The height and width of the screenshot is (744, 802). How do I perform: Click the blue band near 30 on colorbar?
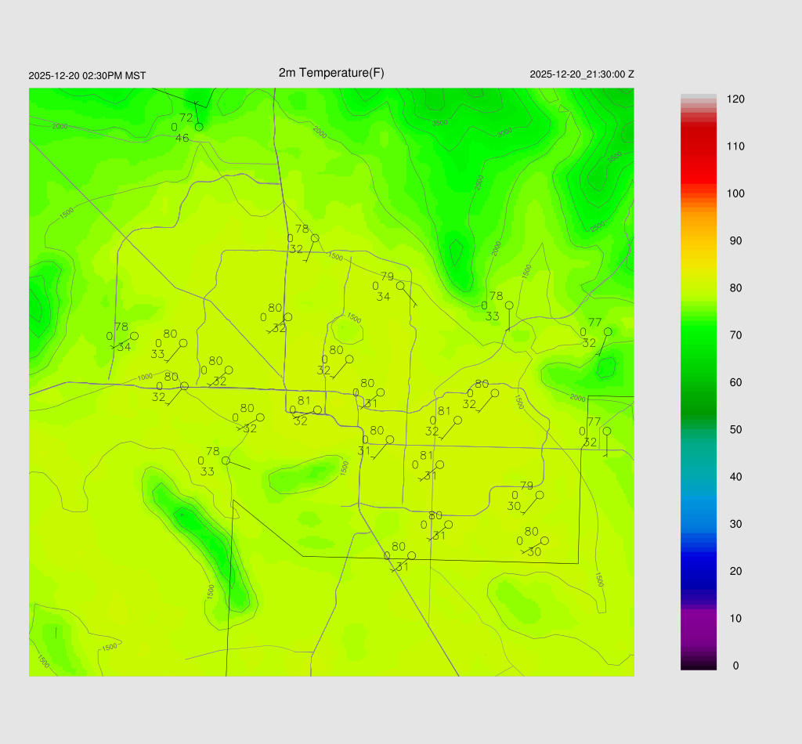[x=699, y=523]
